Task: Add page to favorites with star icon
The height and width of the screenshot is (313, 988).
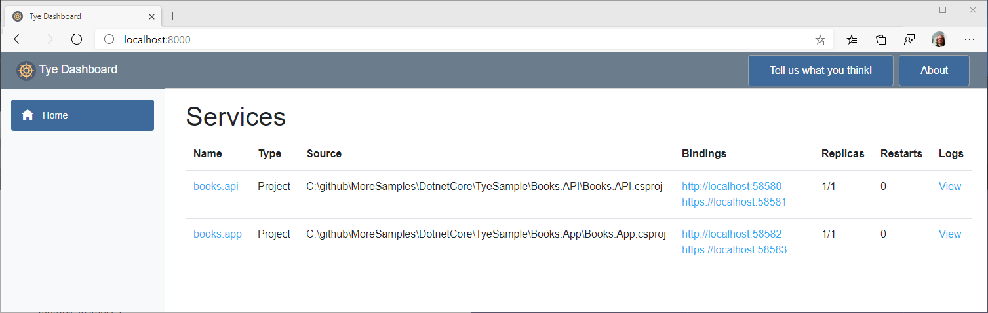Action: [820, 40]
